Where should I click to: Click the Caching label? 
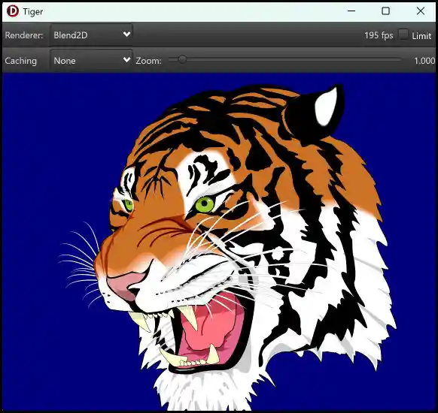20,61
